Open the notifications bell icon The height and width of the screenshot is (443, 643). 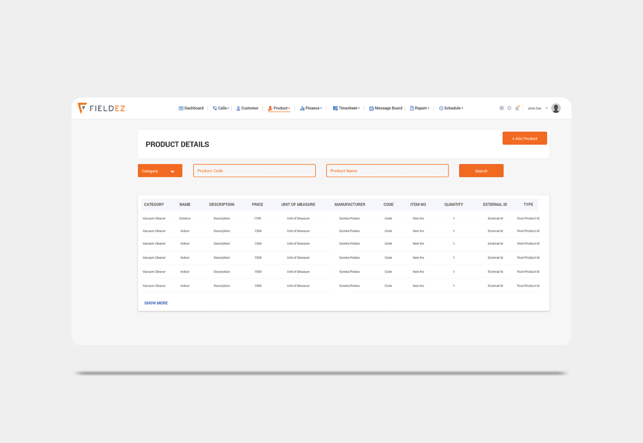pyautogui.click(x=517, y=108)
